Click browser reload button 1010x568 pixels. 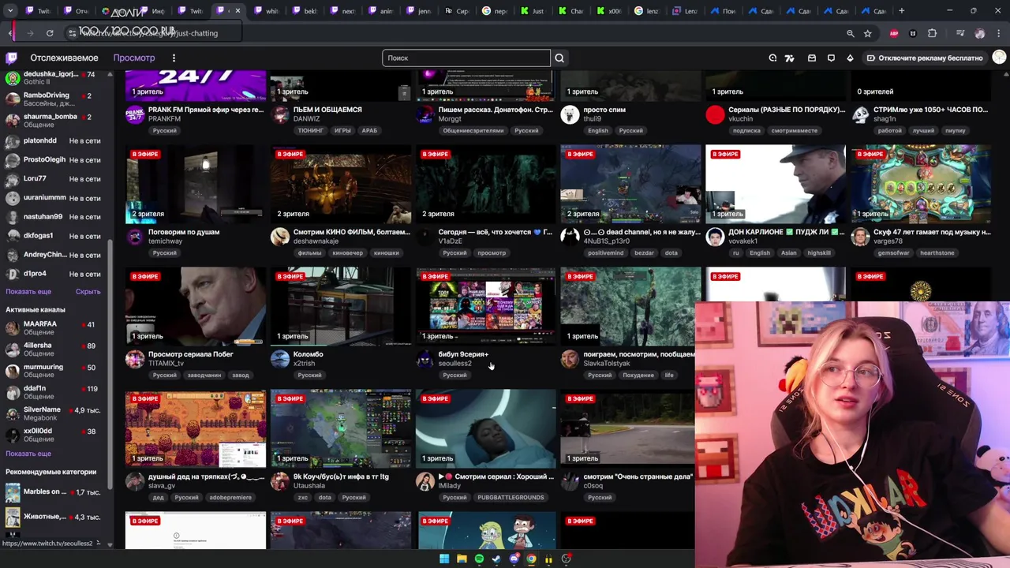pyautogui.click(x=50, y=33)
